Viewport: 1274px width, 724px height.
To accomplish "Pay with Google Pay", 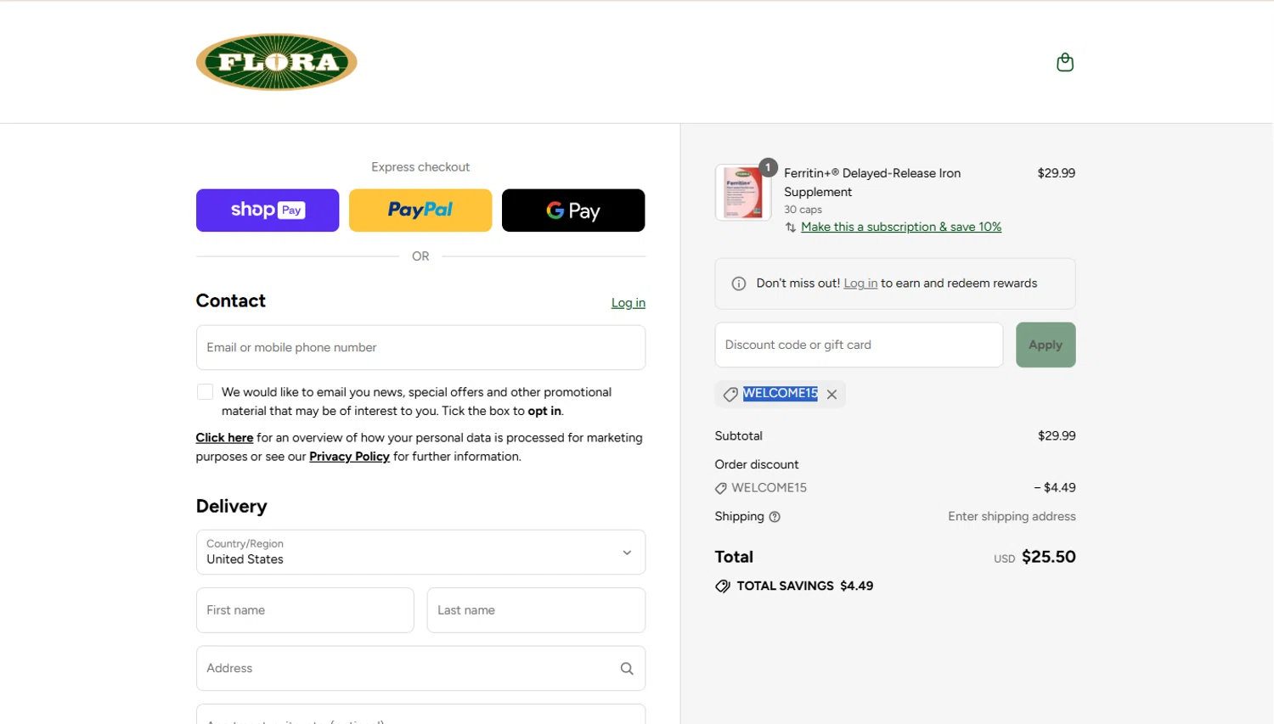I will click(573, 210).
